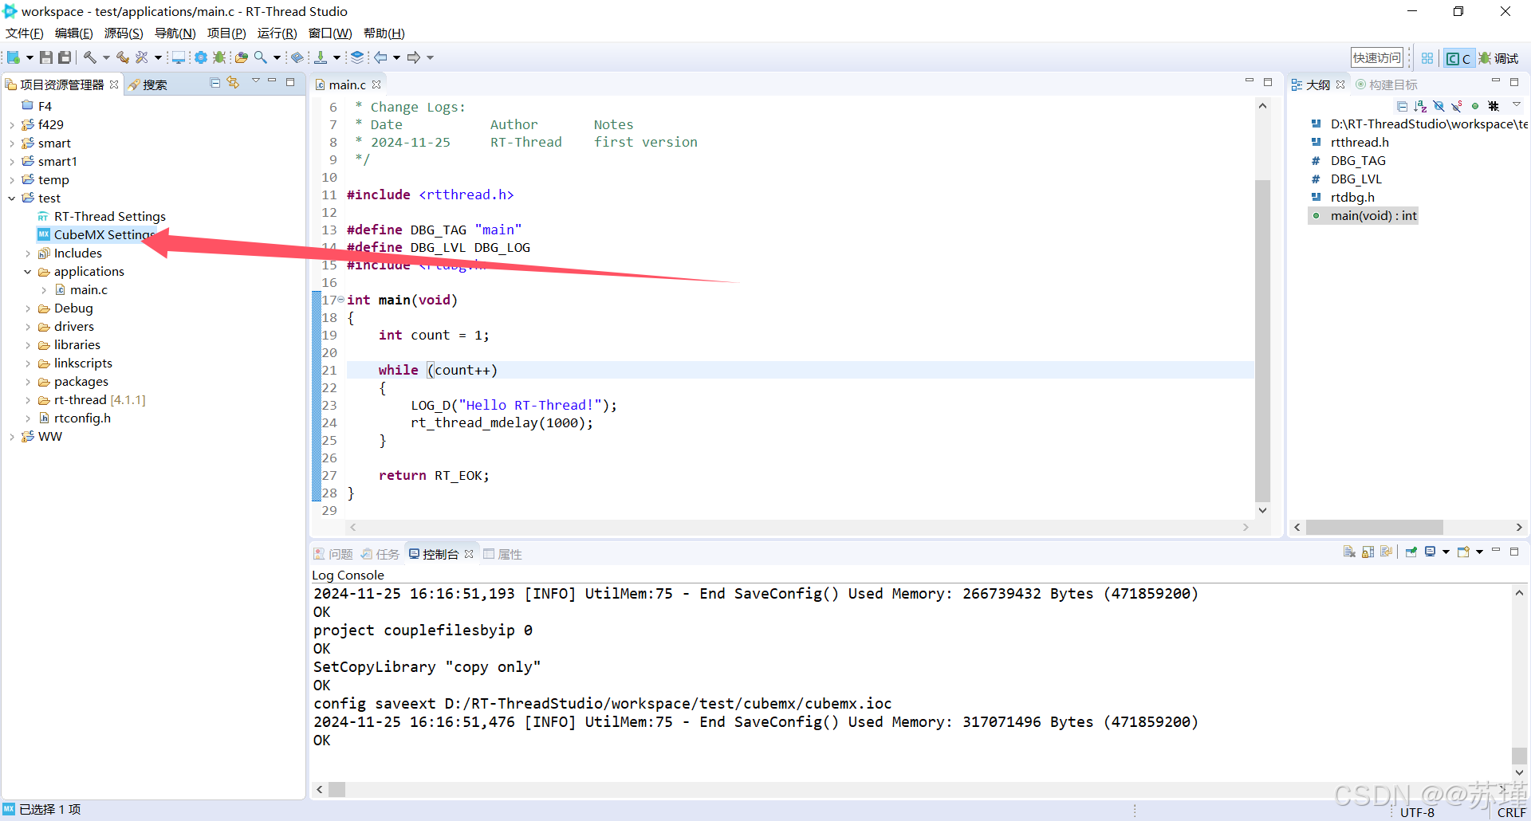The height and width of the screenshot is (821, 1531).
Task: Toggle alphabetical sort in outline panel
Action: (x=1420, y=106)
